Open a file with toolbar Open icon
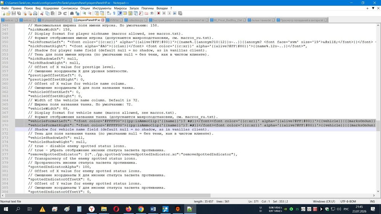The height and width of the screenshot is (214, 381). (x=8, y=13)
